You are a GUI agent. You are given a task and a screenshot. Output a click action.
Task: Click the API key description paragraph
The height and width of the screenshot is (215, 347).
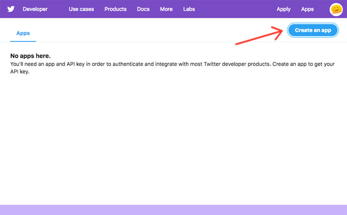[x=173, y=68]
